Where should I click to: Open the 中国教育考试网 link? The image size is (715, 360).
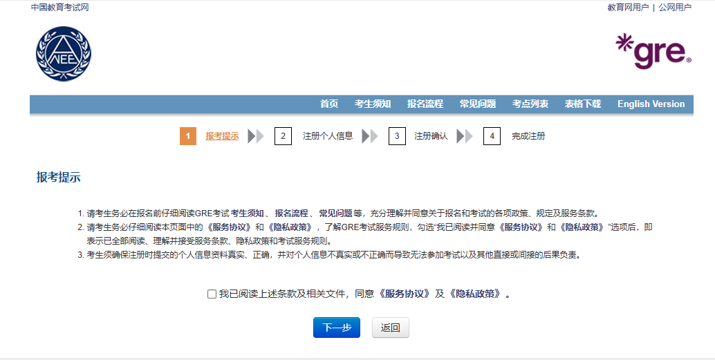click(x=59, y=8)
